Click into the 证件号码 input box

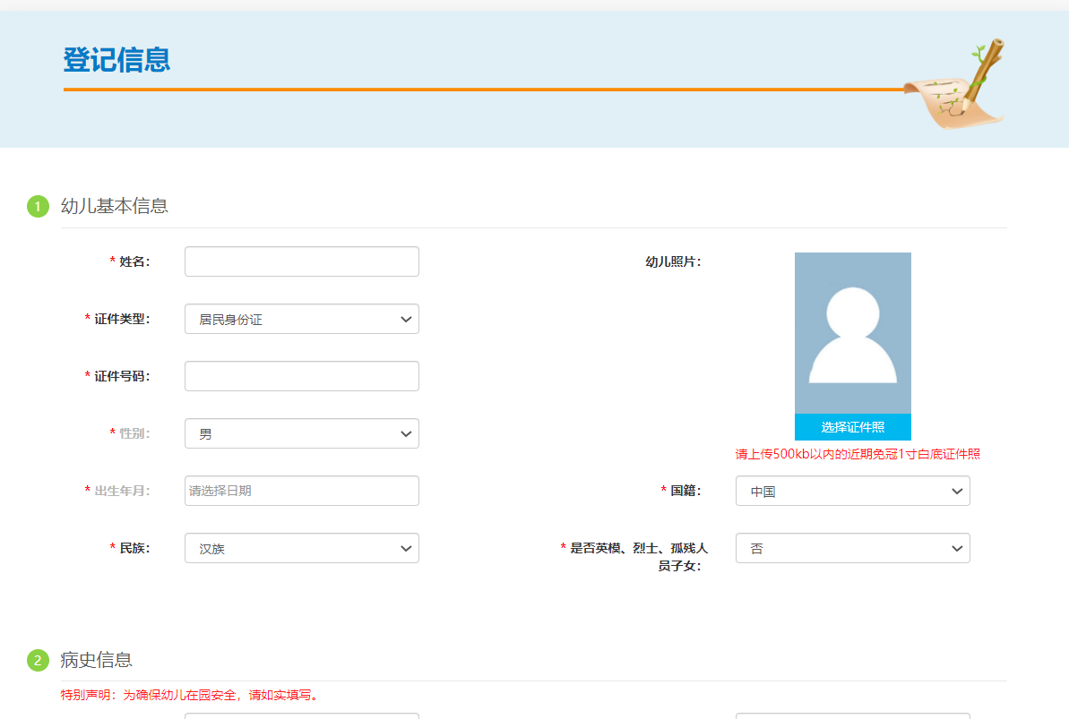[301, 376]
